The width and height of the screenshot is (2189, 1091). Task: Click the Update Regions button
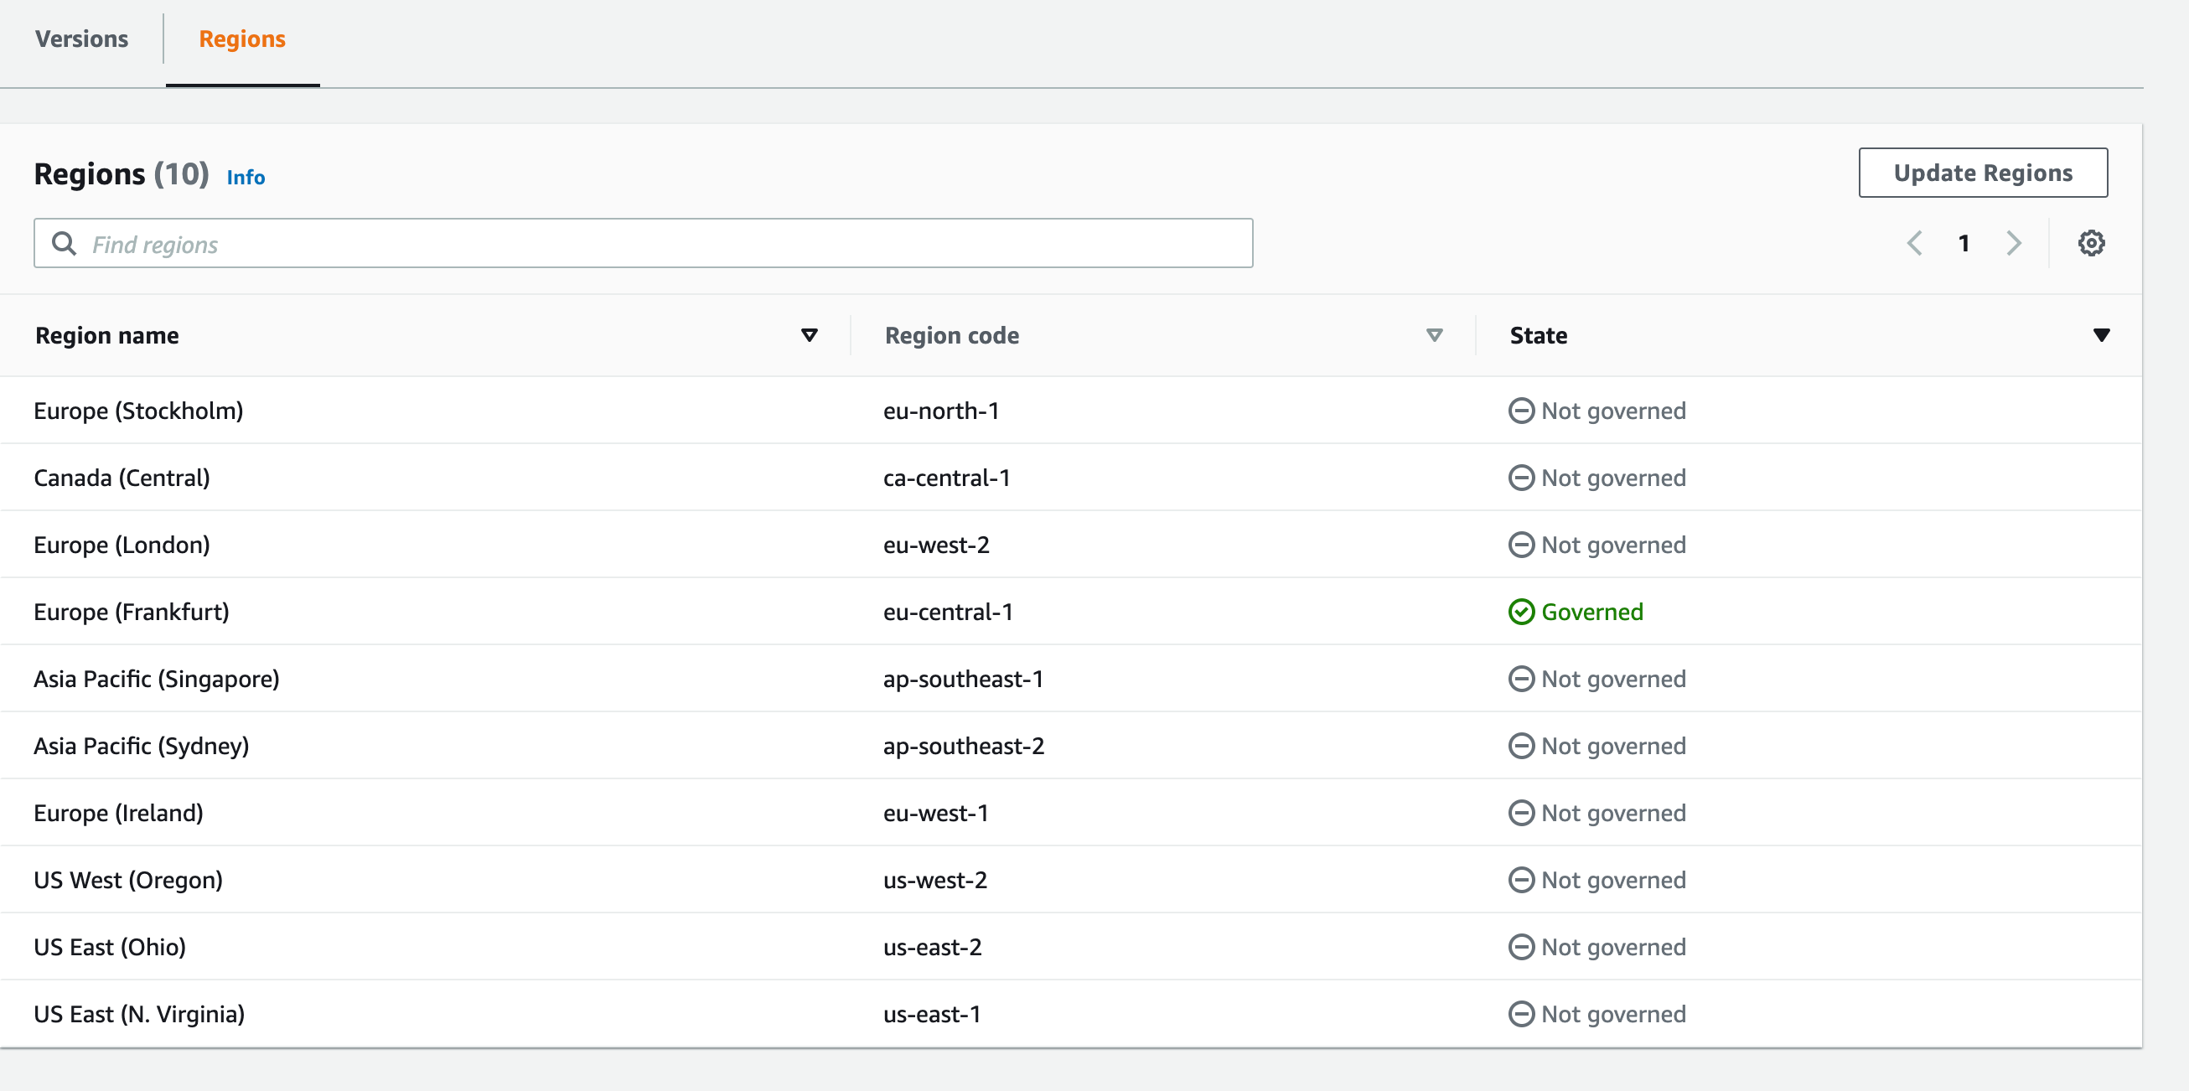1983,173
